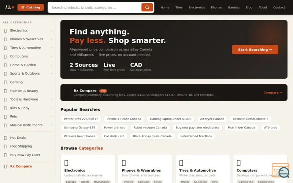The width and height of the screenshot is (293, 183).
Task: Expand Gaming chevron in sidebar
Action: pyautogui.click(x=51, y=82)
